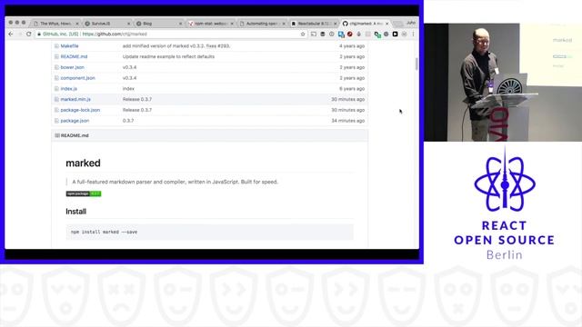Screen dimensions: 582x327
Task: Close the SurviveJS tab
Action: [129, 24]
